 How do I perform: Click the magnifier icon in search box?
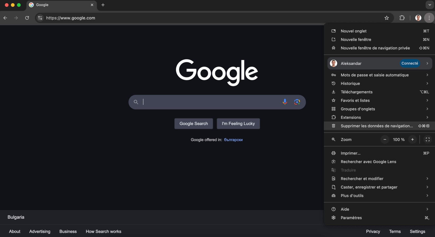(x=136, y=102)
